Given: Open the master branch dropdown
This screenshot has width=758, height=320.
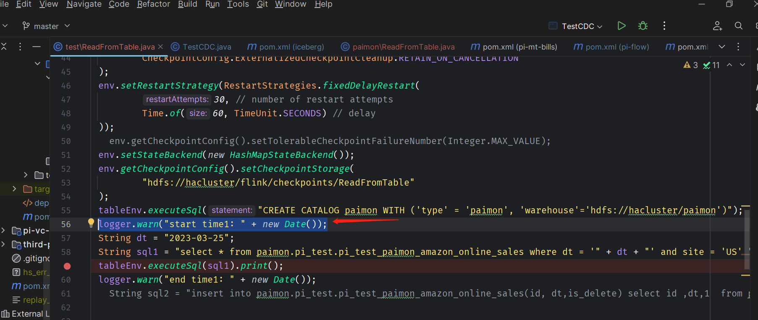Looking at the screenshot, I should point(46,26).
